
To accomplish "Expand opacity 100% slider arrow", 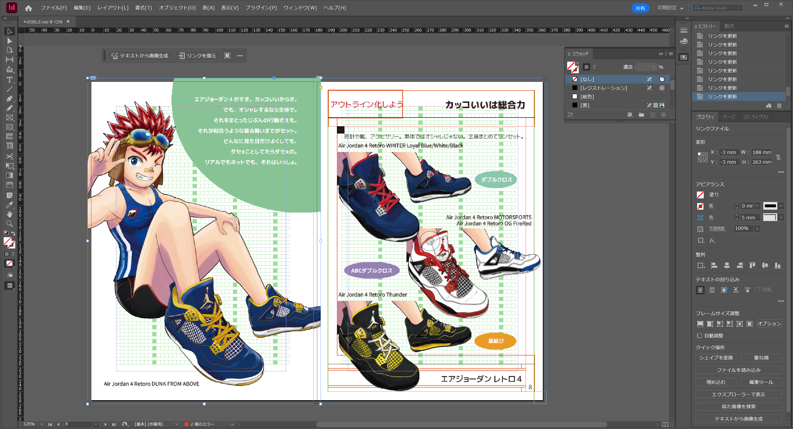I will (x=757, y=229).
